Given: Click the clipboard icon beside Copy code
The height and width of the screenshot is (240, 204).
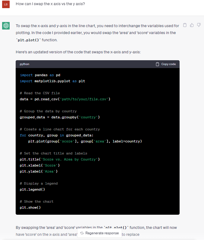Looking at the screenshot, I should click(157, 64).
